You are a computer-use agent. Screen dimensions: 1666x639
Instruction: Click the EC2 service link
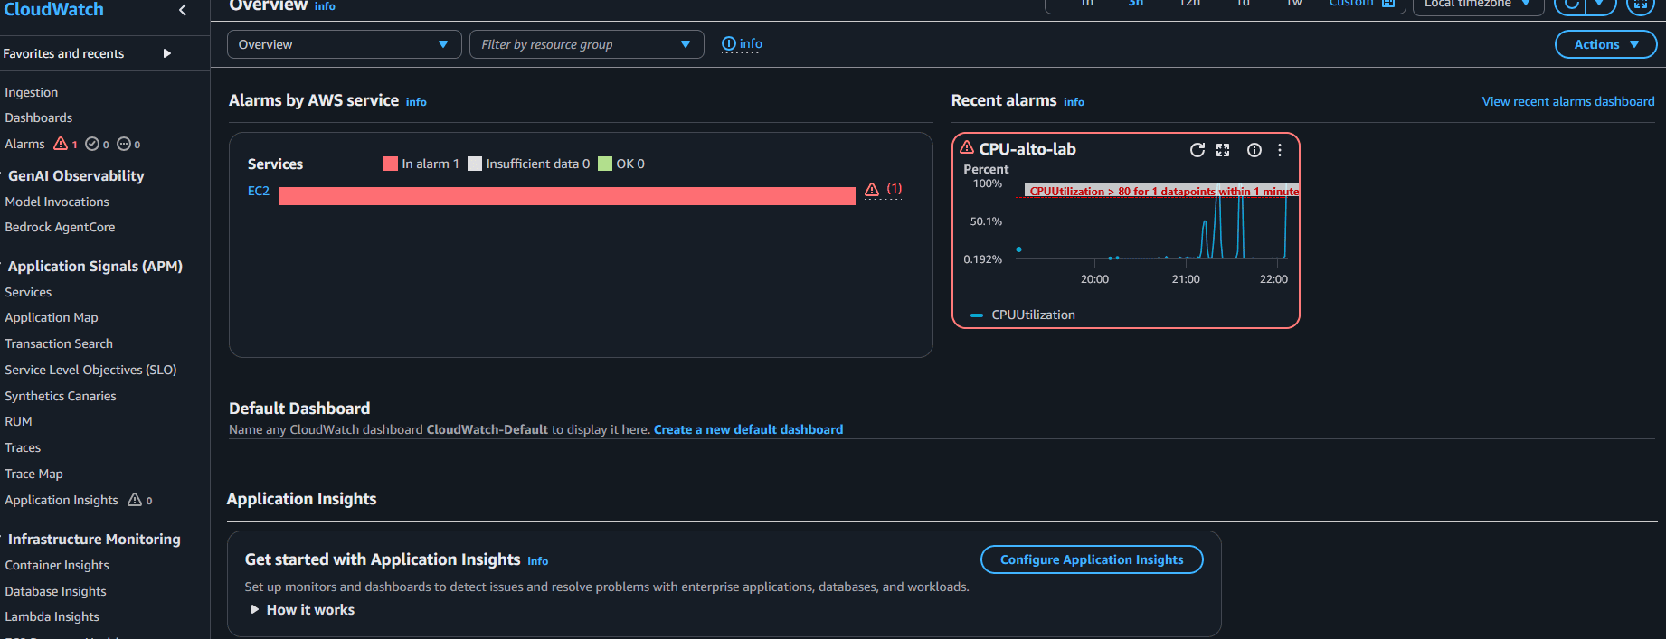tap(259, 191)
